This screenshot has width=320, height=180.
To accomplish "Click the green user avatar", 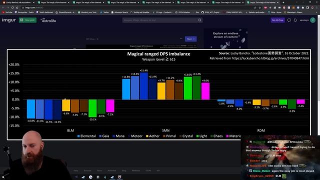I will 313,20.
